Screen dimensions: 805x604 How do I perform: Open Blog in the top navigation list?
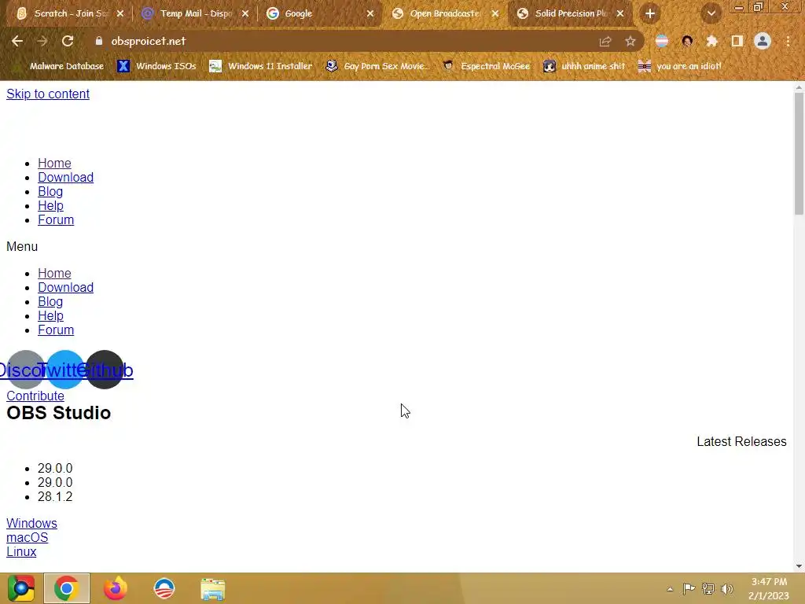[x=50, y=192]
